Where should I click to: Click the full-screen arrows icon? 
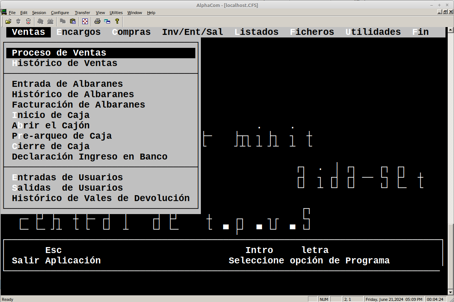point(85,22)
